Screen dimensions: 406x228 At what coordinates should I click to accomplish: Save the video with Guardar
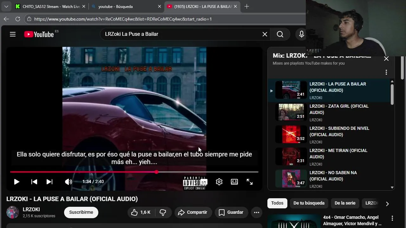[231, 212]
